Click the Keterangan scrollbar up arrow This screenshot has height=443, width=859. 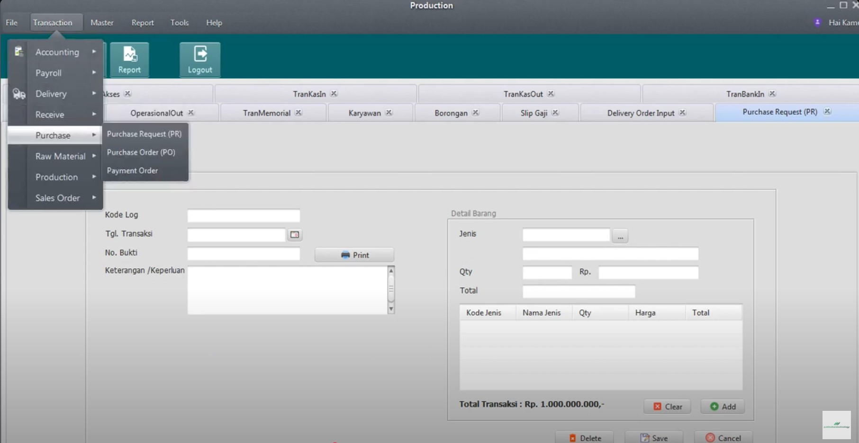click(391, 271)
